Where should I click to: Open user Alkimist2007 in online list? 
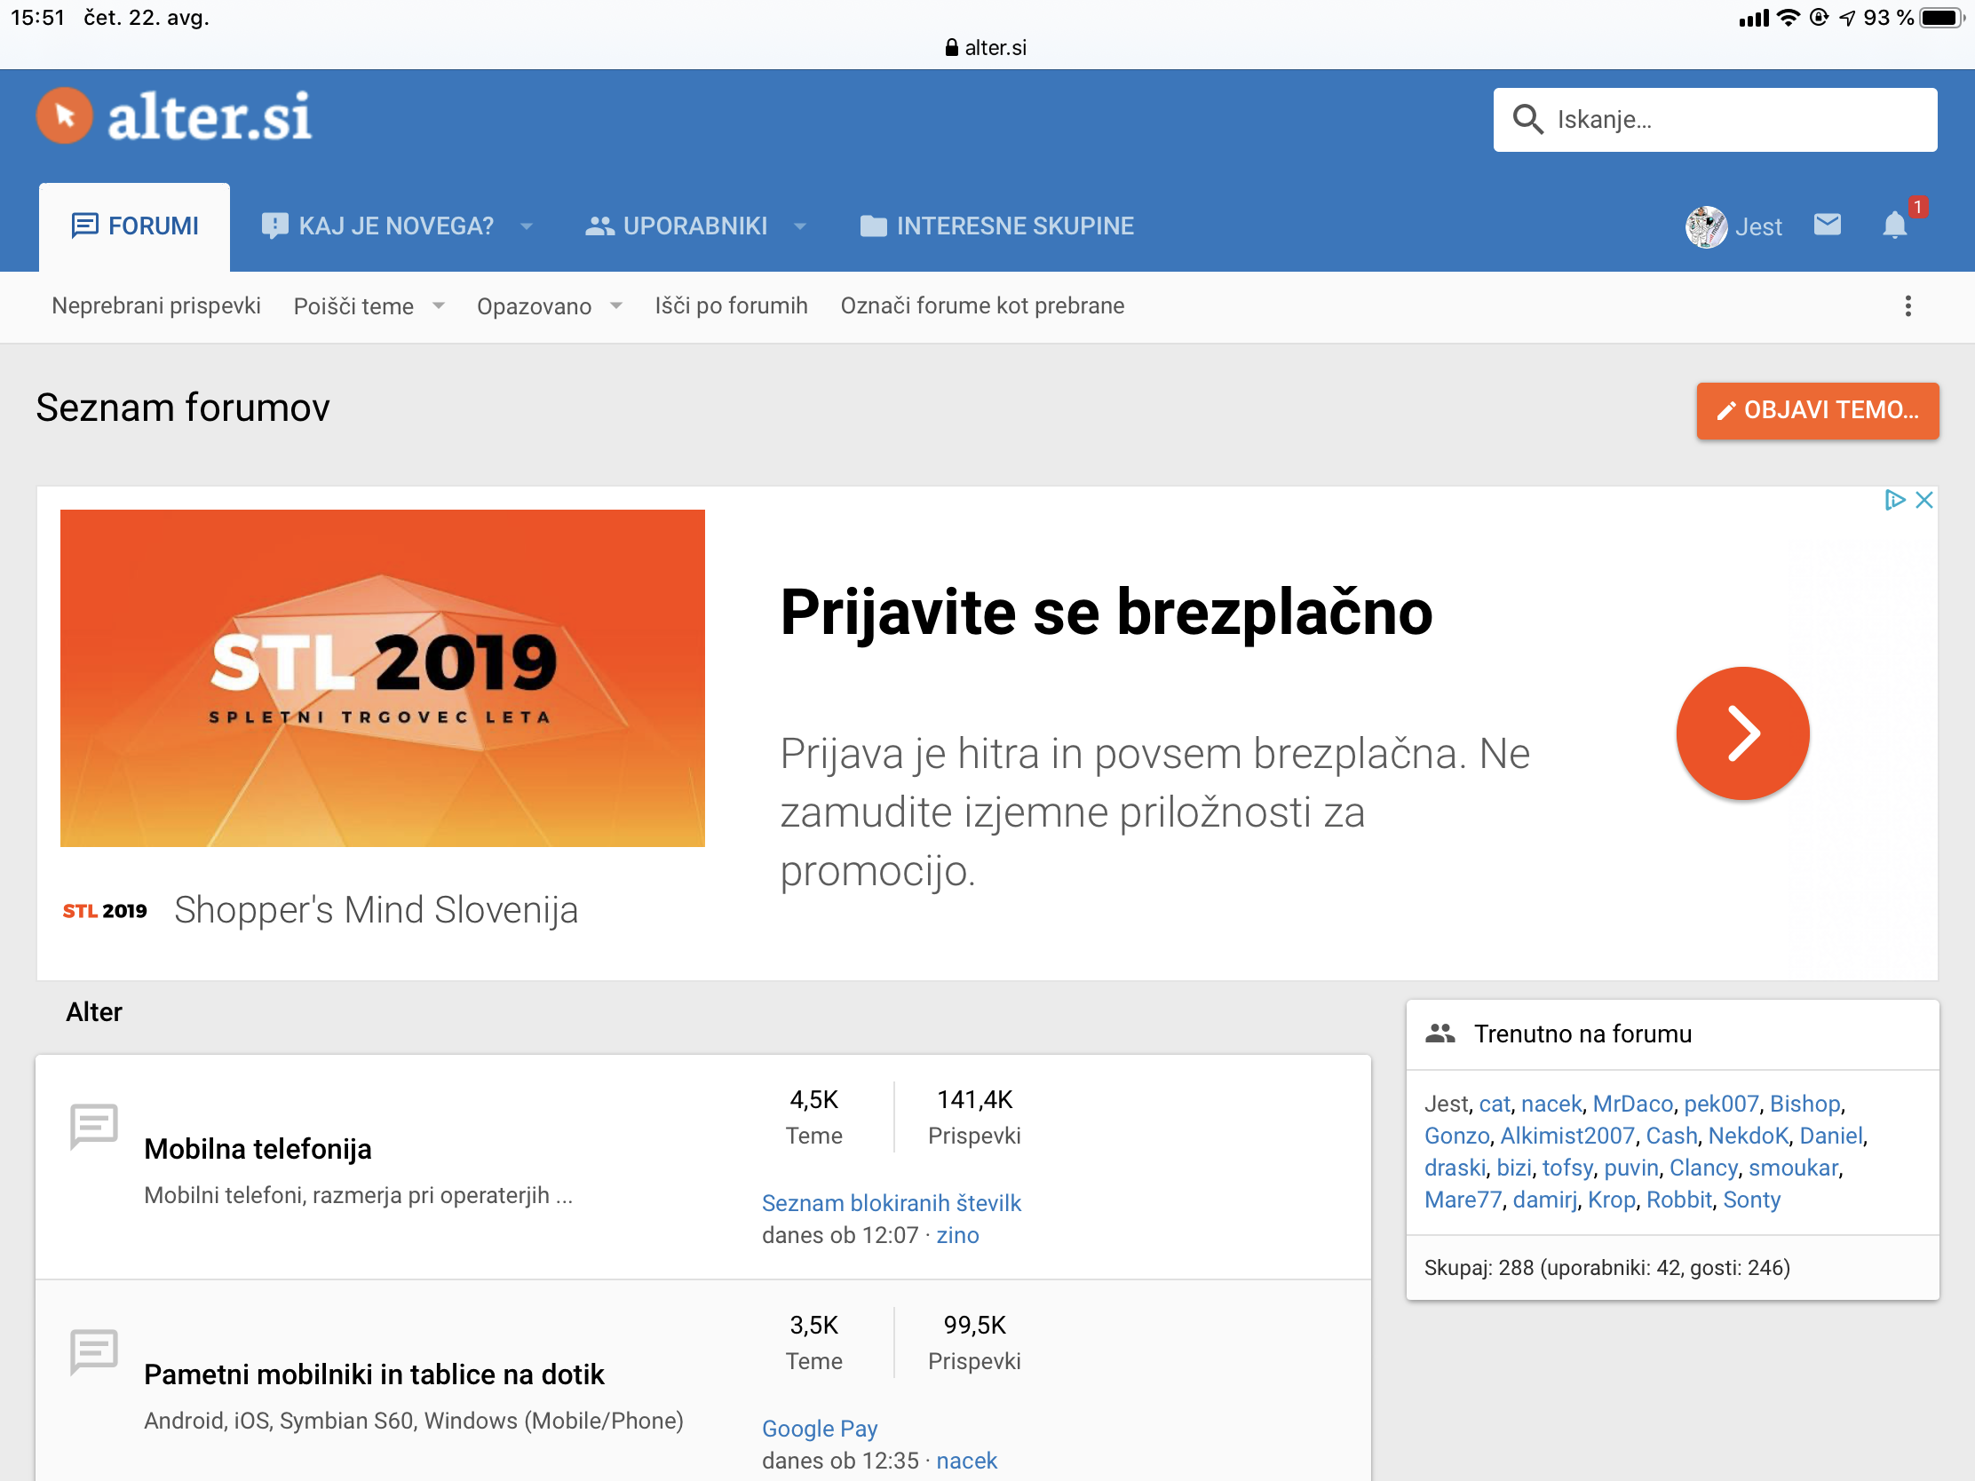[x=1567, y=1136]
